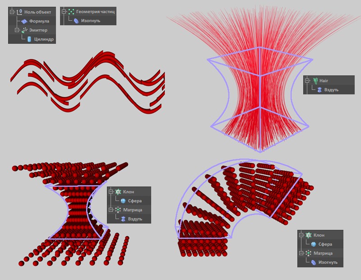Click the Клон icon in the tree whose Матрица holds Изогнуть
This screenshot has width=361, height=280.
click(309, 235)
